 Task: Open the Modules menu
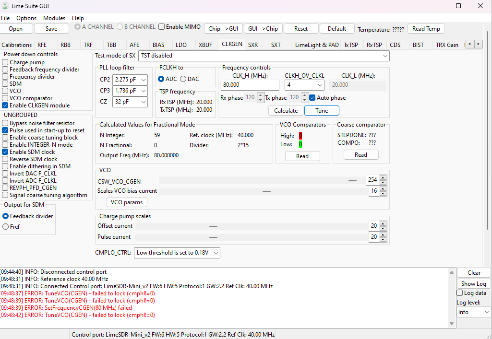54,18
